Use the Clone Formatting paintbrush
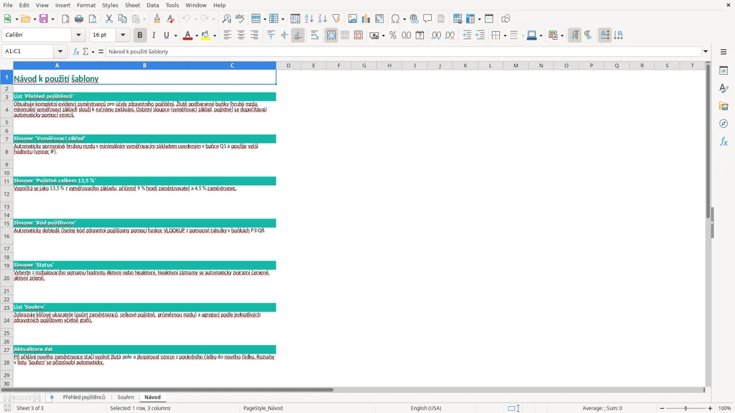735x413 pixels. pyautogui.click(x=157, y=19)
